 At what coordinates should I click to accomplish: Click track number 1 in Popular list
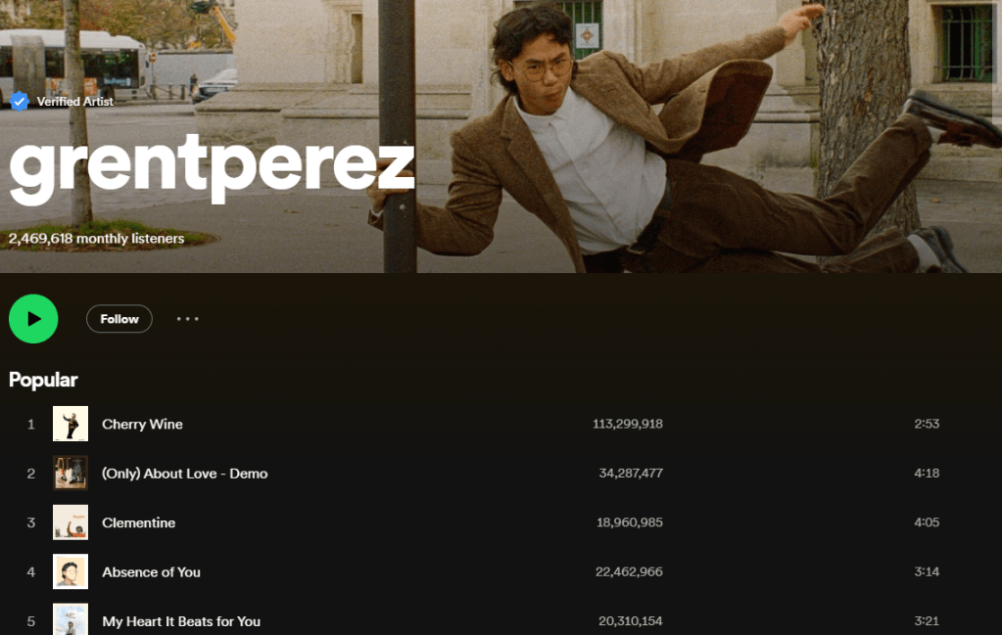tap(30, 424)
